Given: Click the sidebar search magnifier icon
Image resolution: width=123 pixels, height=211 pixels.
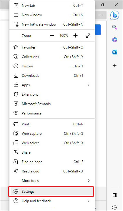Looking at the screenshot, I should (115, 27).
